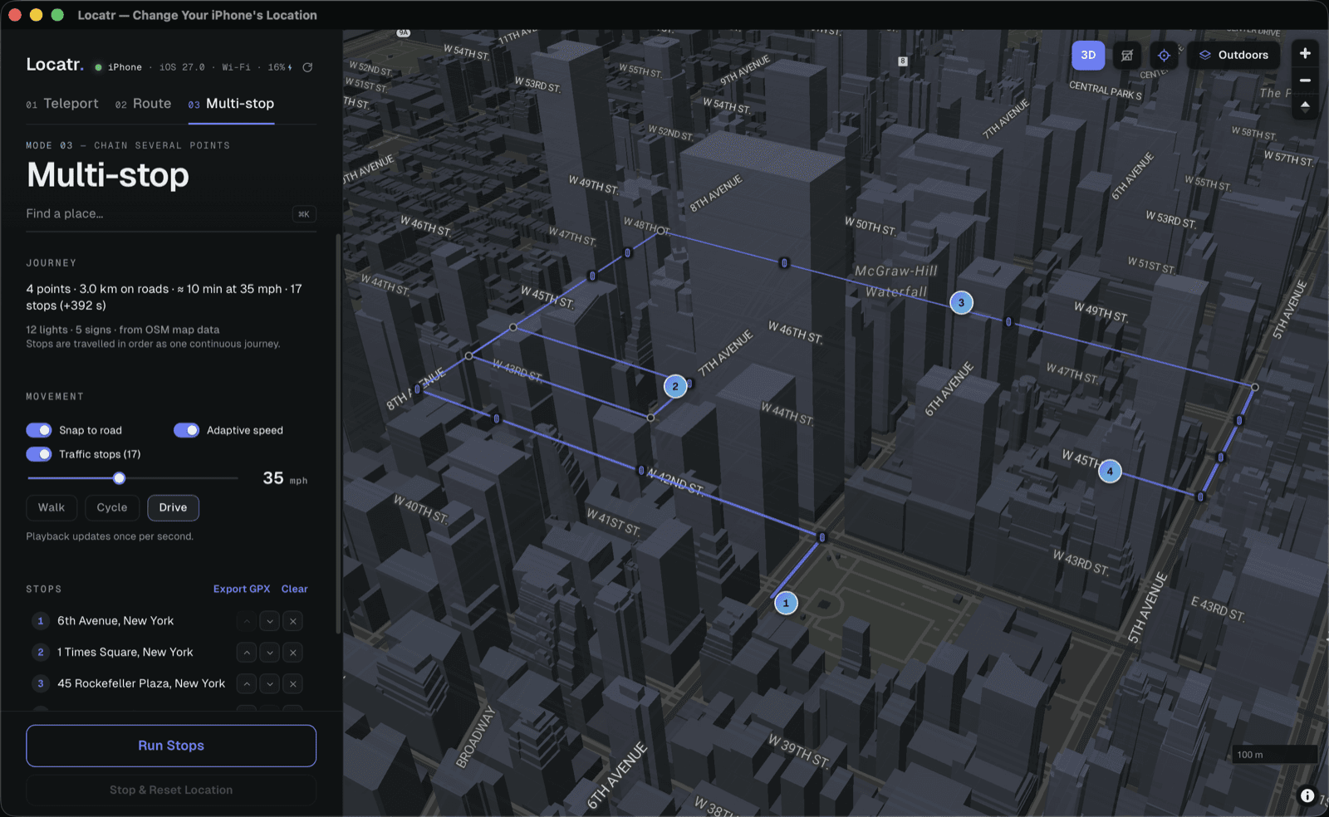Move 6th Avenue stop down
The width and height of the screenshot is (1329, 817).
(270, 621)
